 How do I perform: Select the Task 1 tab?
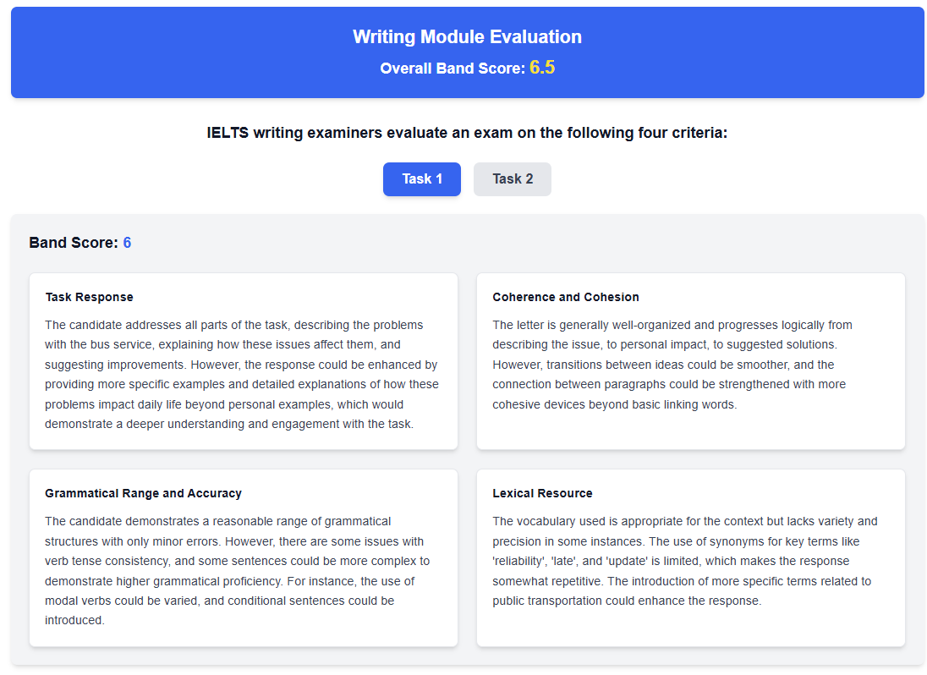click(421, 178)
